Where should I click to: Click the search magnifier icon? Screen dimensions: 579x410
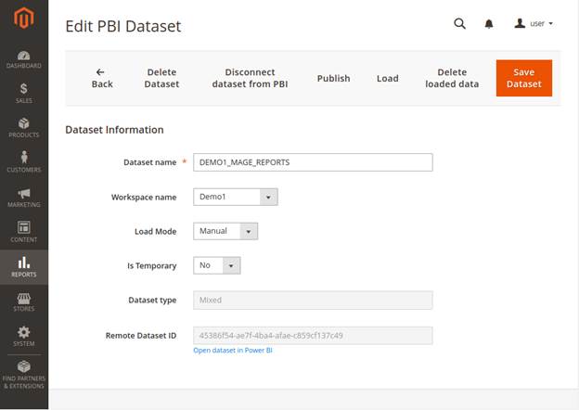459,23
